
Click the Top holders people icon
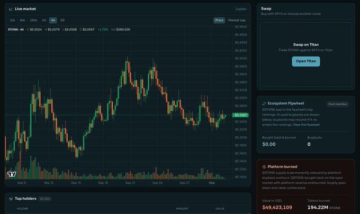[x=11, y=199]
